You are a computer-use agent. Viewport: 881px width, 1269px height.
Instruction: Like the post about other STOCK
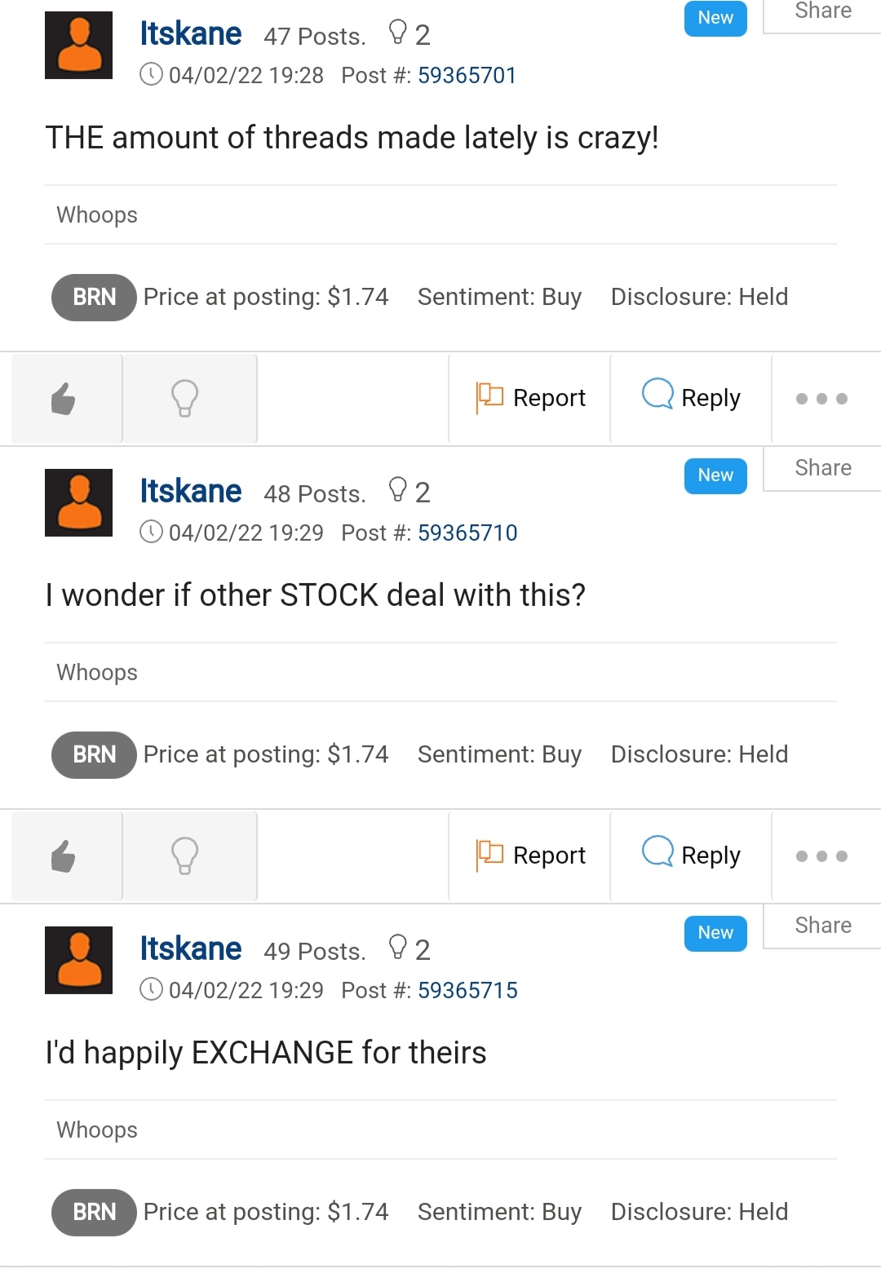tap(65, 856)
